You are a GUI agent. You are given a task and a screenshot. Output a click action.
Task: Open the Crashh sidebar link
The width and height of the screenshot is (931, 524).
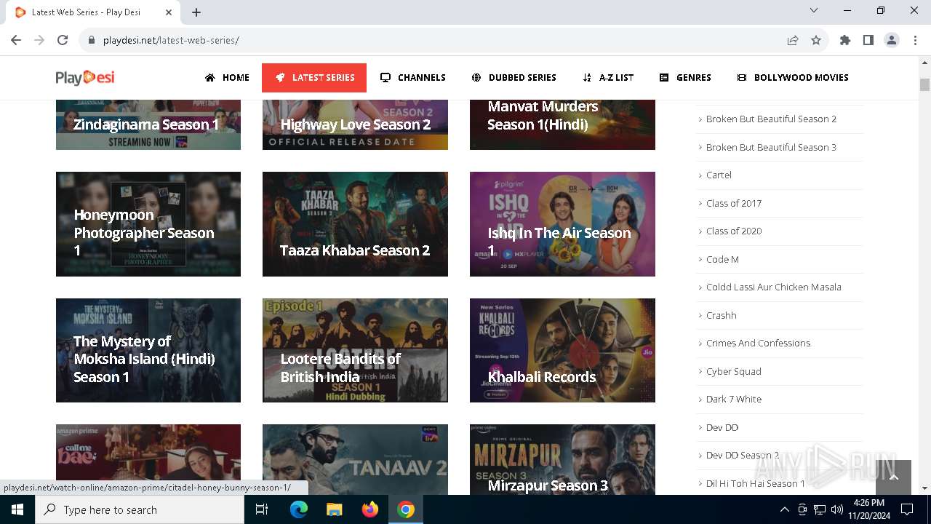722,315
